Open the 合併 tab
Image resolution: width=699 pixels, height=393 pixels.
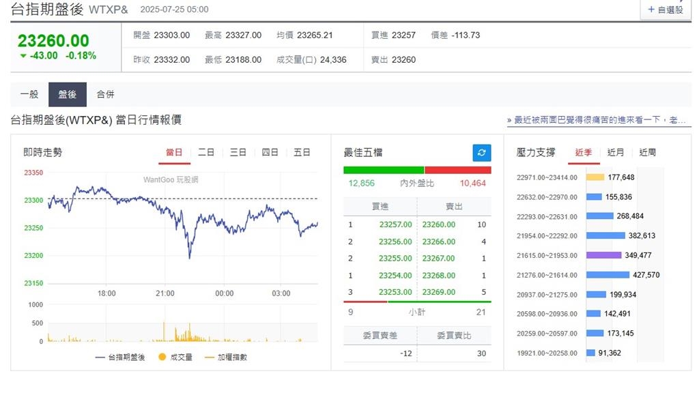click(x=106, y=94)
